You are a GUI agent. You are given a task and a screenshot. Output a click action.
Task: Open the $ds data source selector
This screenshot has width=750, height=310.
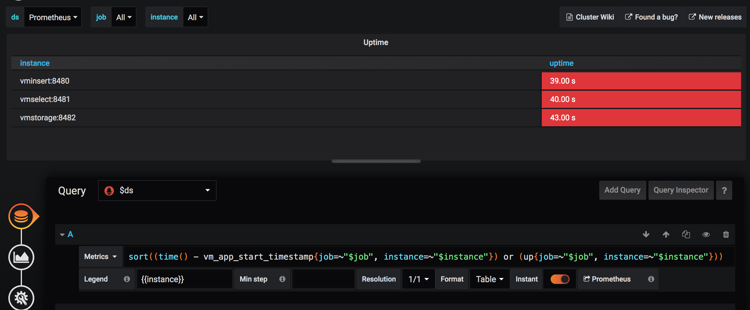(157, 190)
